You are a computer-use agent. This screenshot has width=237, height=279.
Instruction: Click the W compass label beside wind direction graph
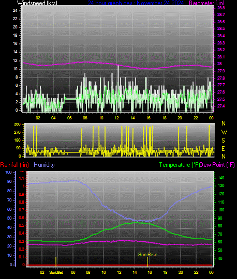[x=224, y=132]
